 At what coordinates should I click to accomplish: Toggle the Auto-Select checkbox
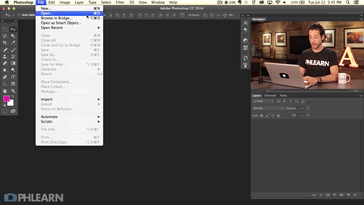19,15
